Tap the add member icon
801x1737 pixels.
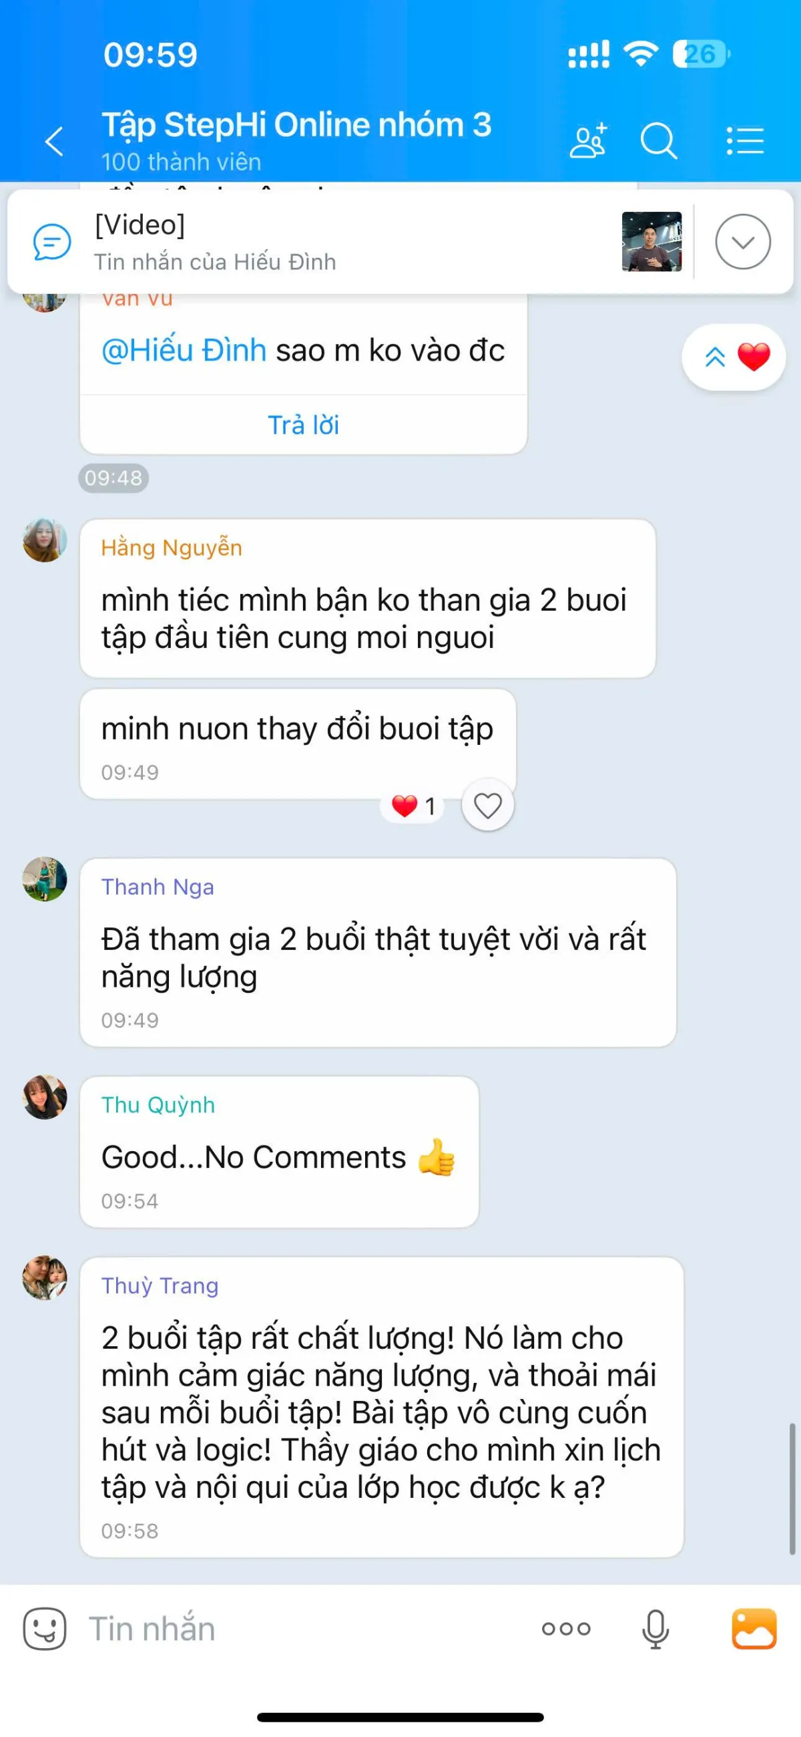pos(588,141)
